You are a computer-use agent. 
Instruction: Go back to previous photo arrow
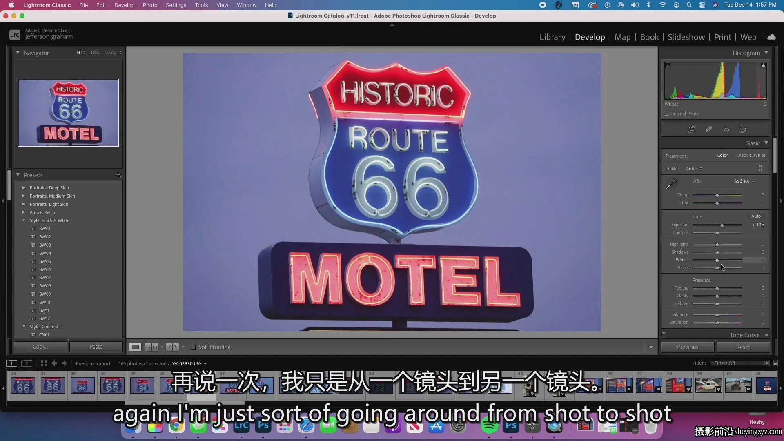(54, 363)
